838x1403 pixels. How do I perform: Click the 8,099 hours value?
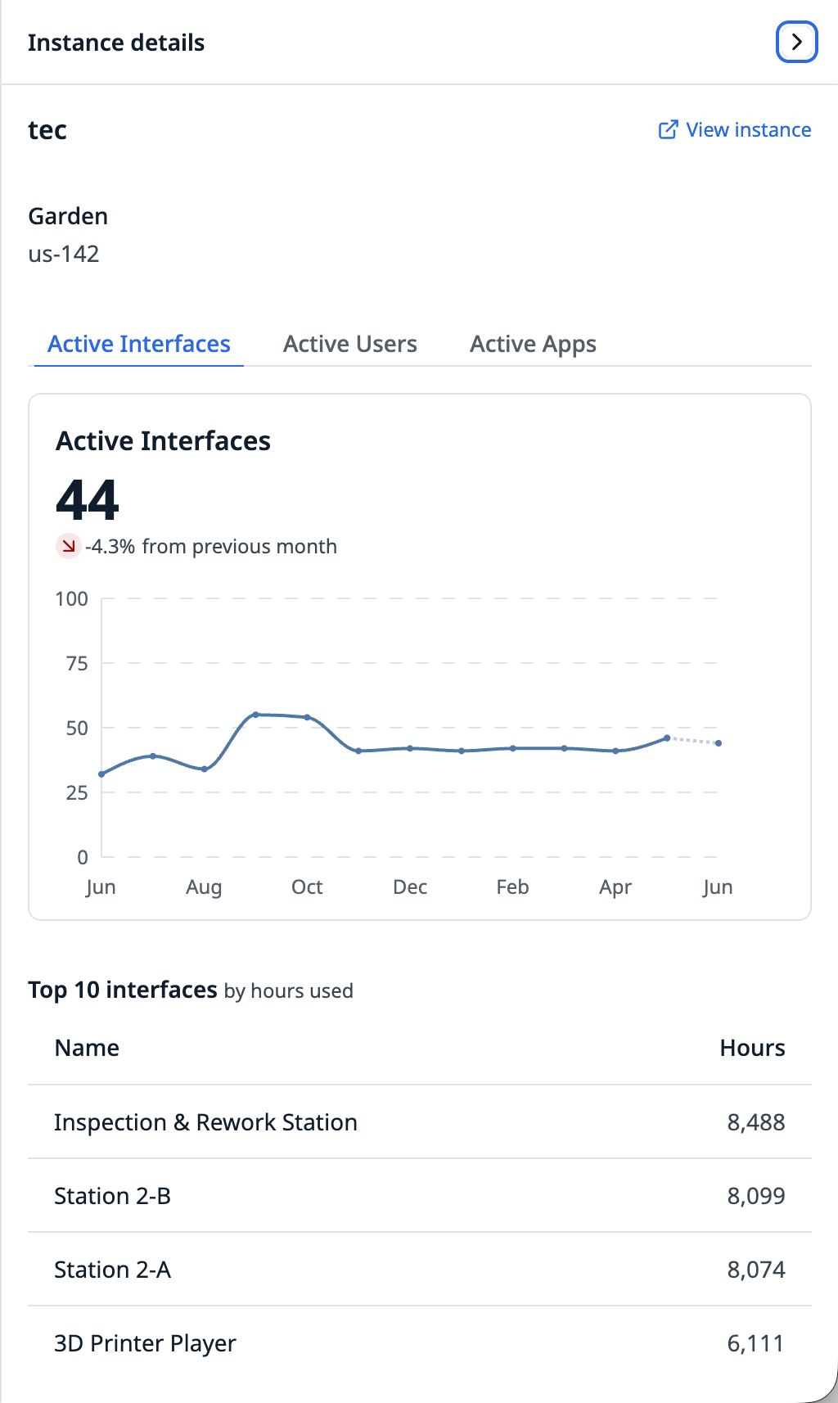[756, 1196]
